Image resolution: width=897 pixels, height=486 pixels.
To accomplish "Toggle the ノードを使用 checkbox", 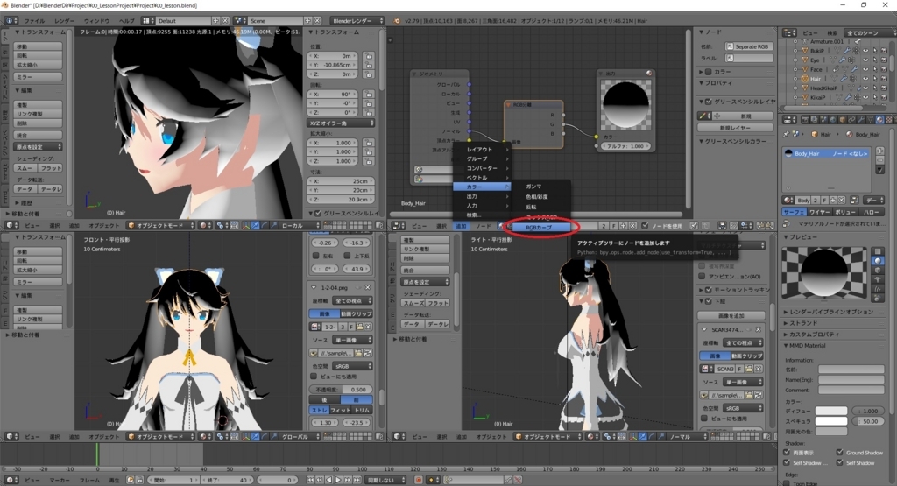I will (646, 226).
